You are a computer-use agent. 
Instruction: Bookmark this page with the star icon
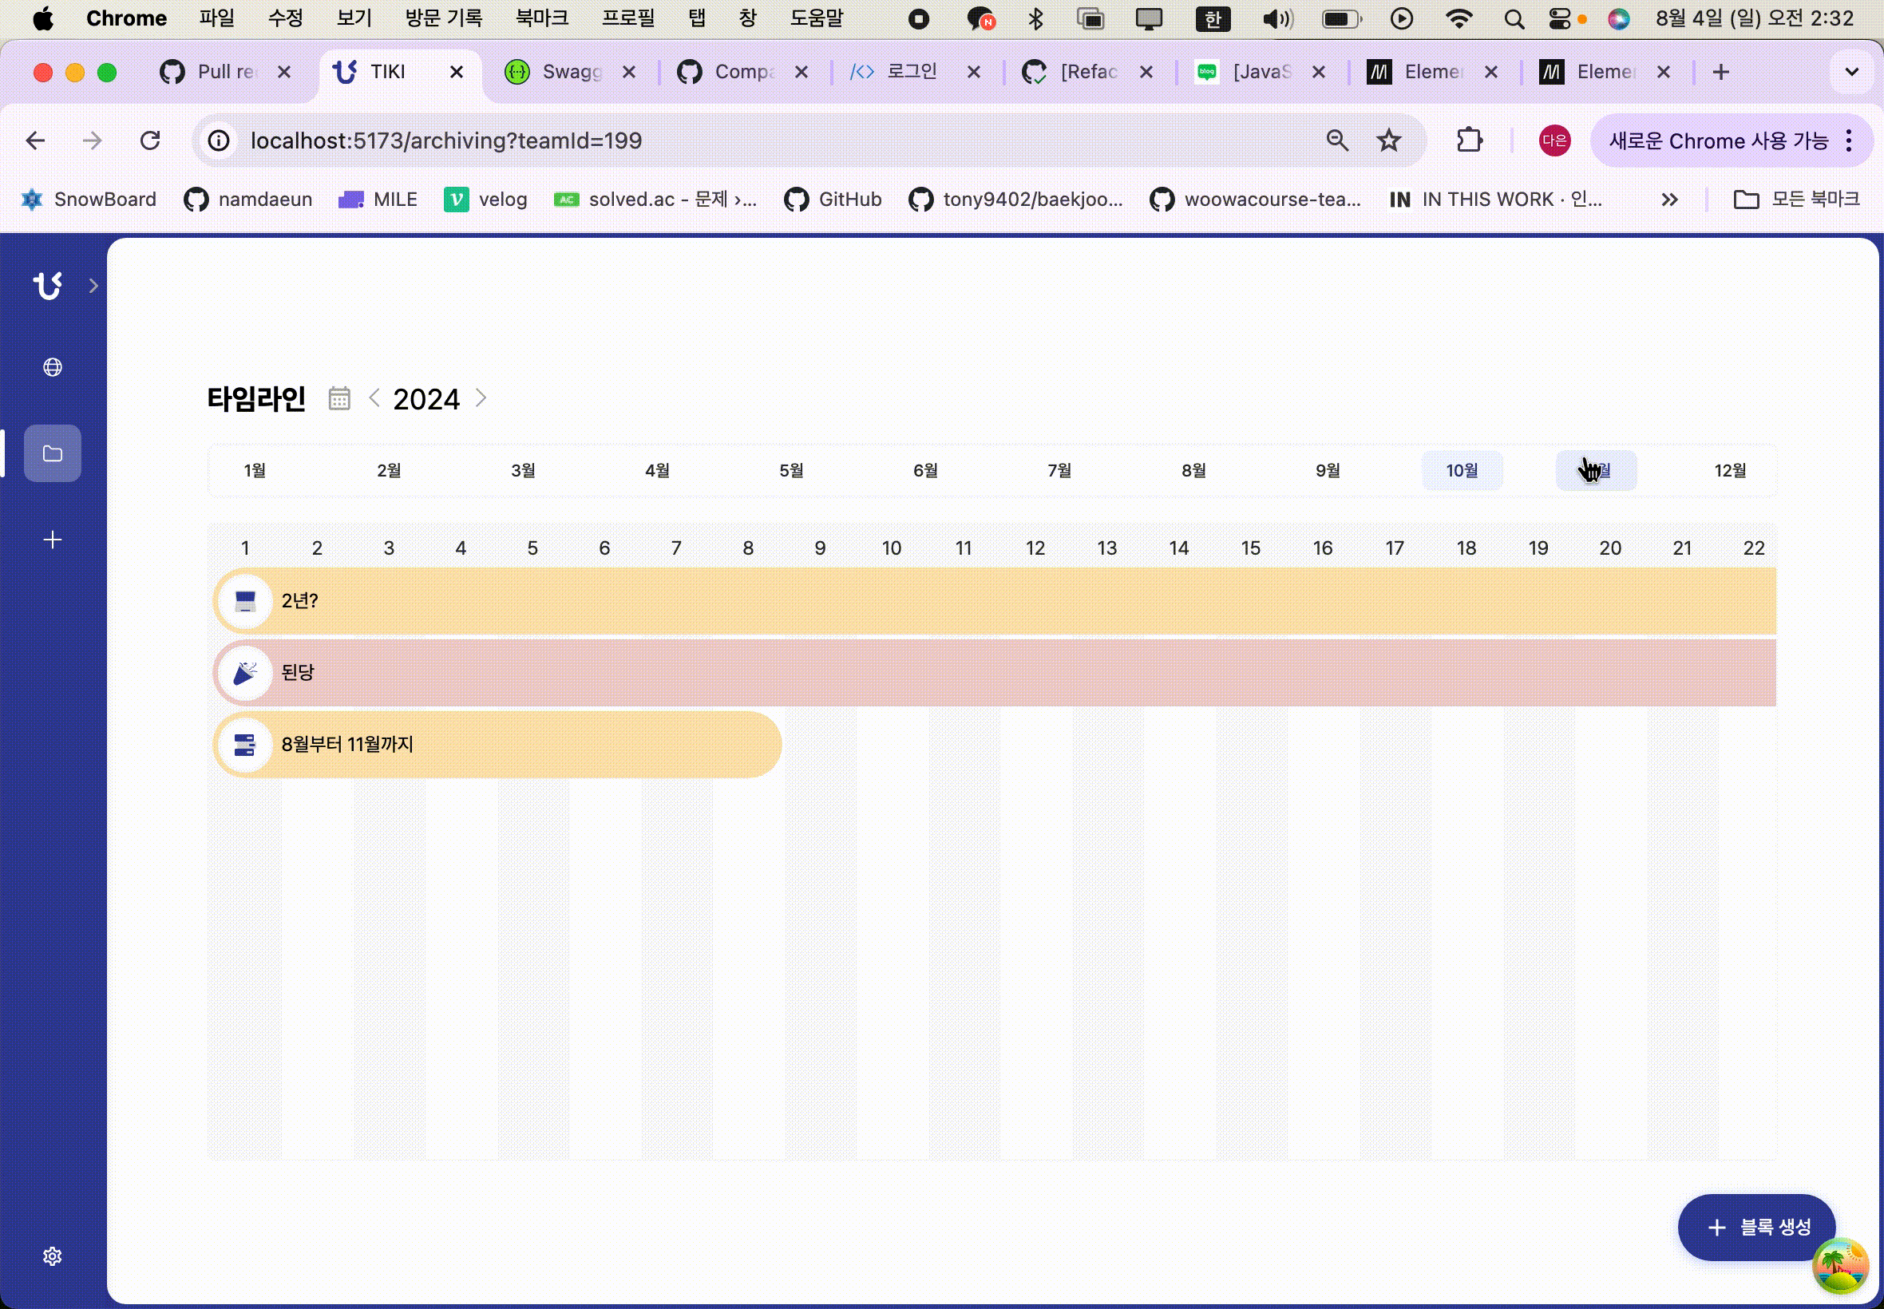coord(1387,141)
